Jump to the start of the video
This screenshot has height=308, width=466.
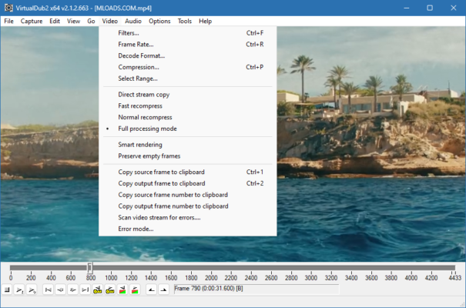pyautogui.click(x=49, y=290)
